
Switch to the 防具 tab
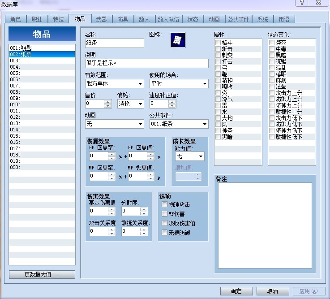123,19
